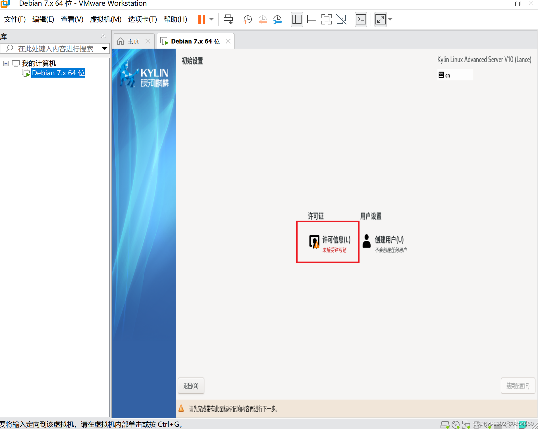Click the hard disk status bar icon

click(x=445, y=425)
